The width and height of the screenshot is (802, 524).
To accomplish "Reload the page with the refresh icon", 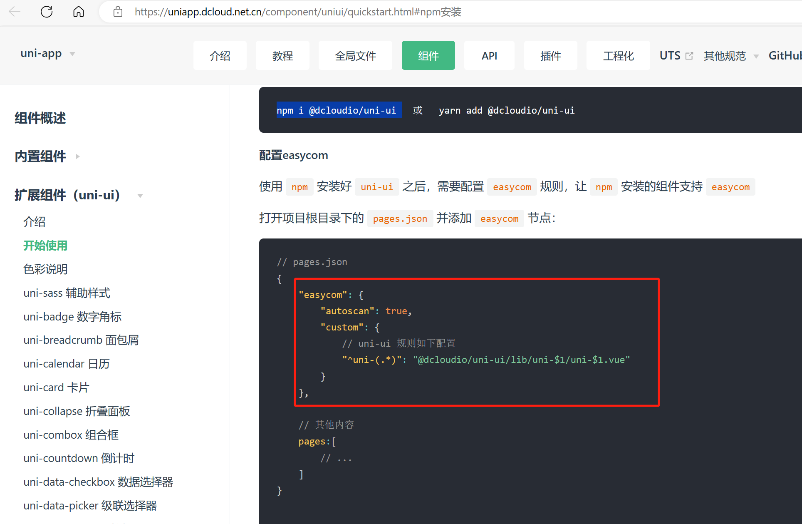I will [47, 12].
